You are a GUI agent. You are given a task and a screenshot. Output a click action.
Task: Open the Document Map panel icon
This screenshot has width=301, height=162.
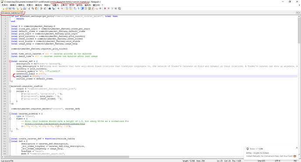(x=89, y=8)
